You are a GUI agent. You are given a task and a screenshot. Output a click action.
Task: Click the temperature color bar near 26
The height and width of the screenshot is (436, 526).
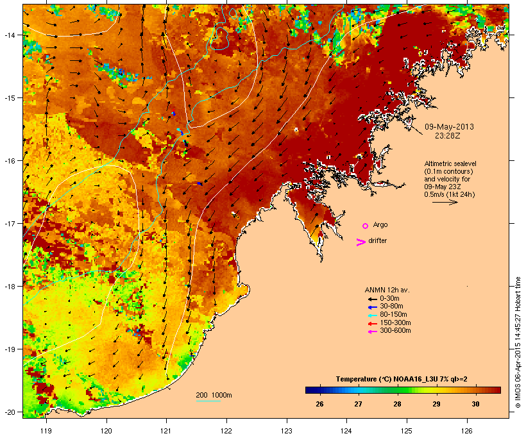coord(319,390)
